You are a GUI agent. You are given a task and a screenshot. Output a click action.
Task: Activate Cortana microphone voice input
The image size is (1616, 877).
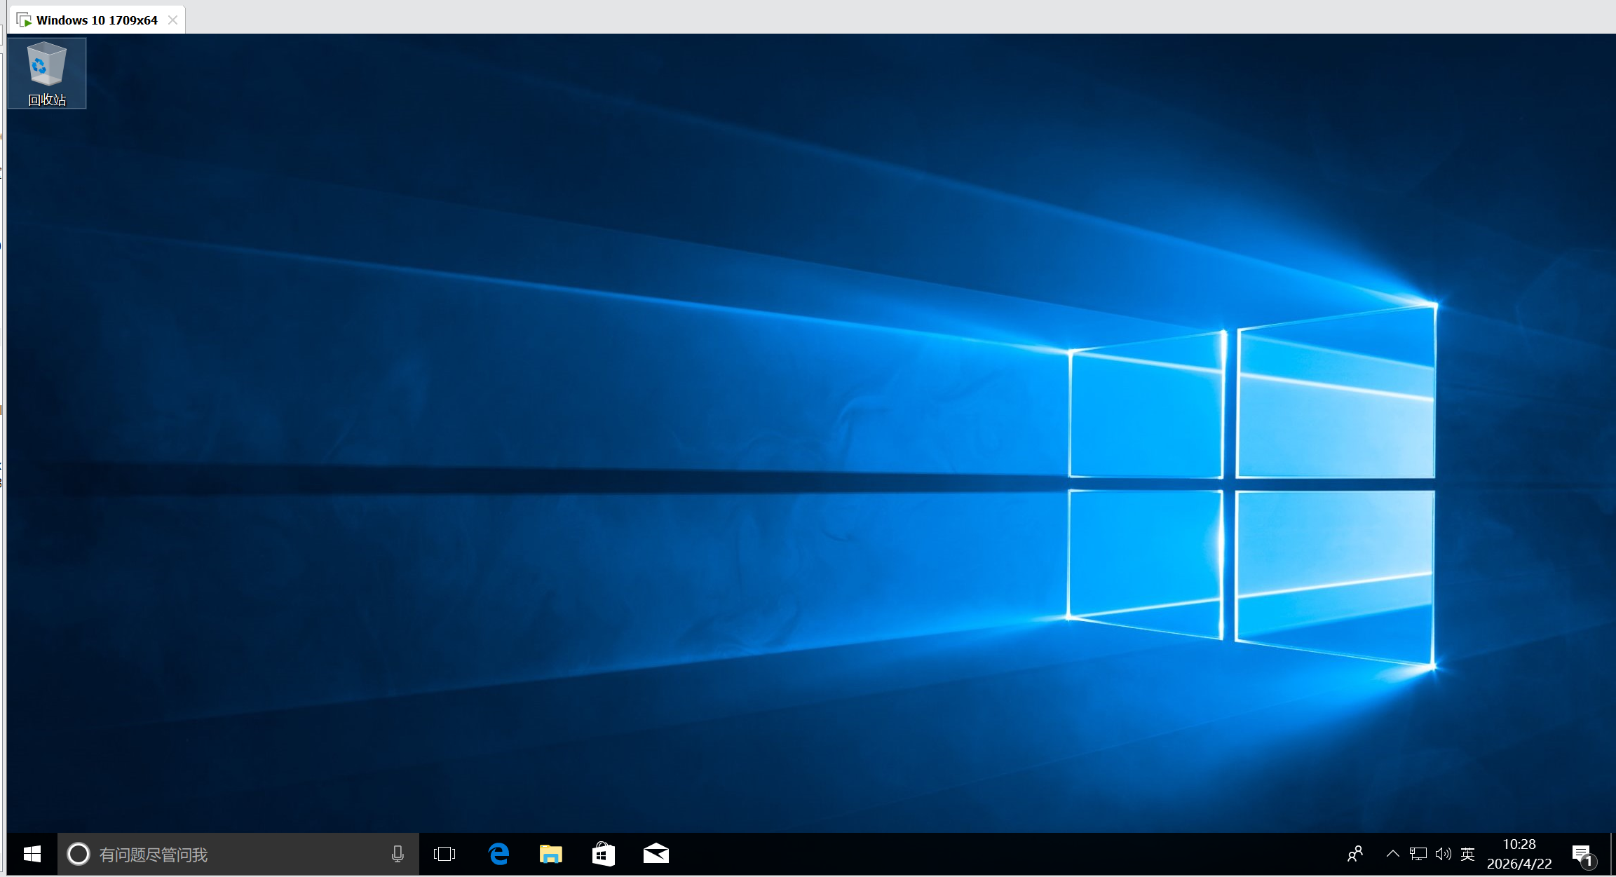(398, 854)
